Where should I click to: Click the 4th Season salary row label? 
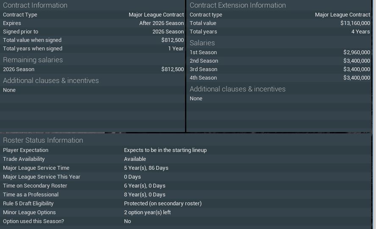click(x=203, y=77)
